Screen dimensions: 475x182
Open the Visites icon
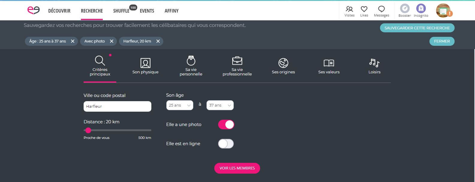coord(349,9)
